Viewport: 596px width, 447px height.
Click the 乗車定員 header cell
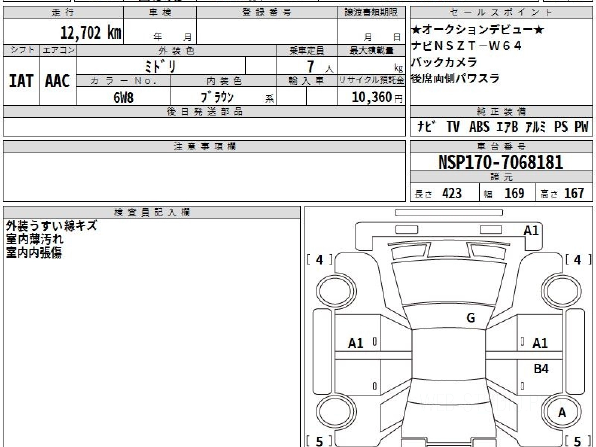point(306,50)
